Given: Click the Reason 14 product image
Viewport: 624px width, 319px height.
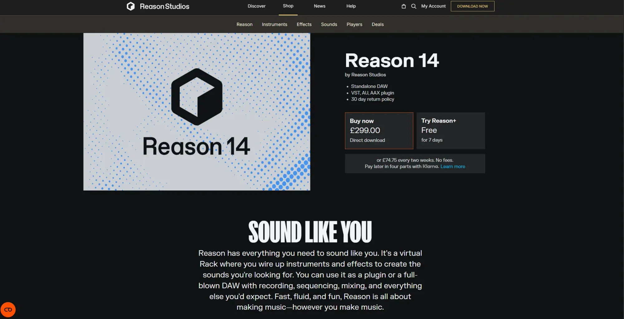Looking at the screenshot, I should (197, 112).
